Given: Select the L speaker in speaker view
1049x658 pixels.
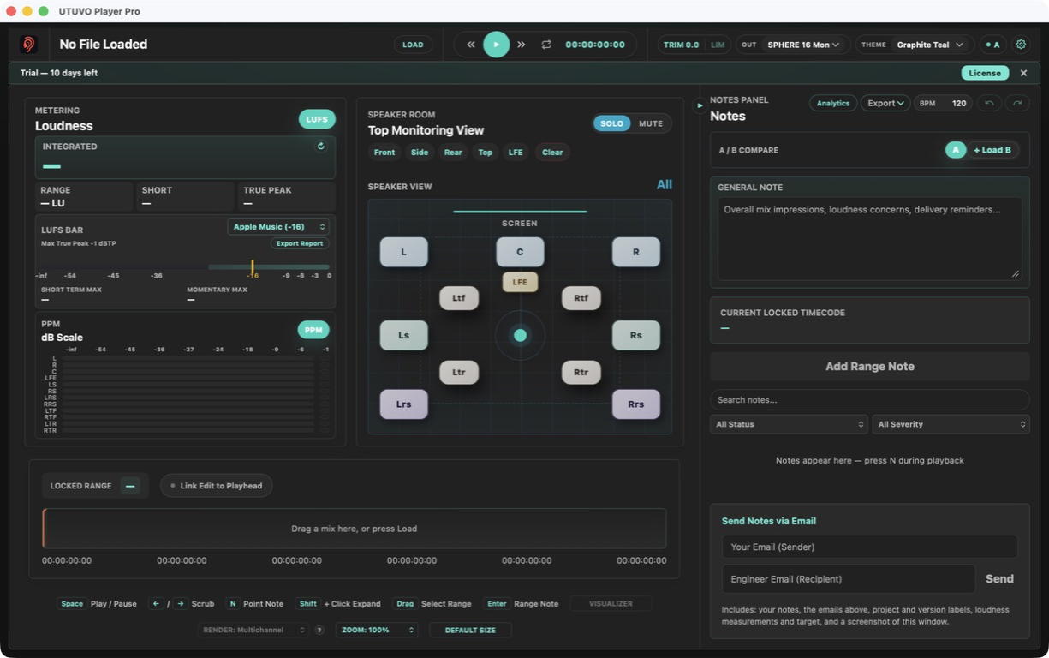Looking at the screenshot, I should [x=403, y=252].
